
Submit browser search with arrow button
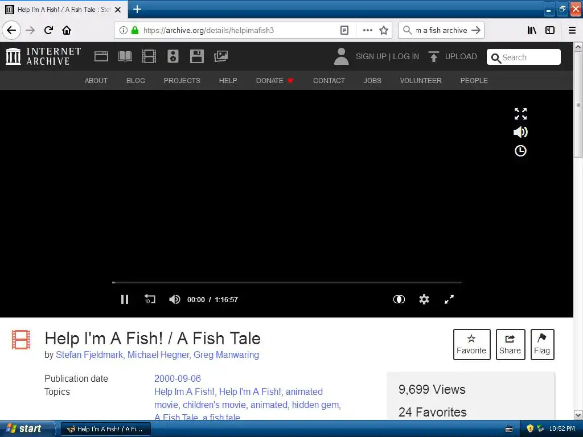point(476,30)
